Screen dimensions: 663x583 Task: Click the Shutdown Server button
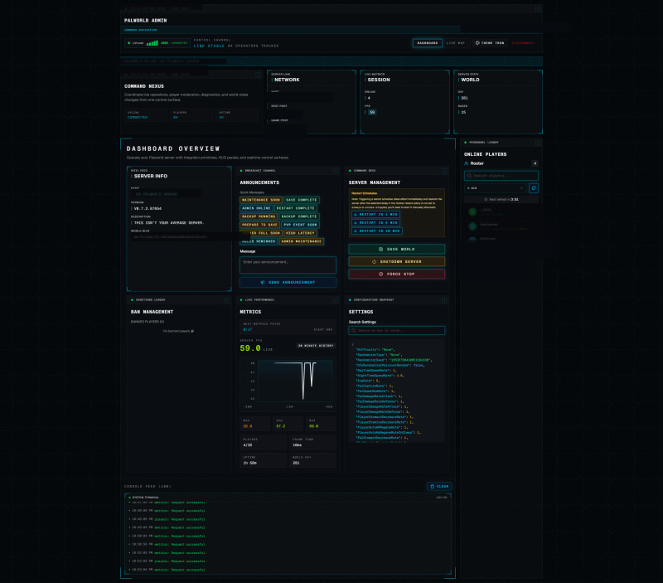click(397, 261)
